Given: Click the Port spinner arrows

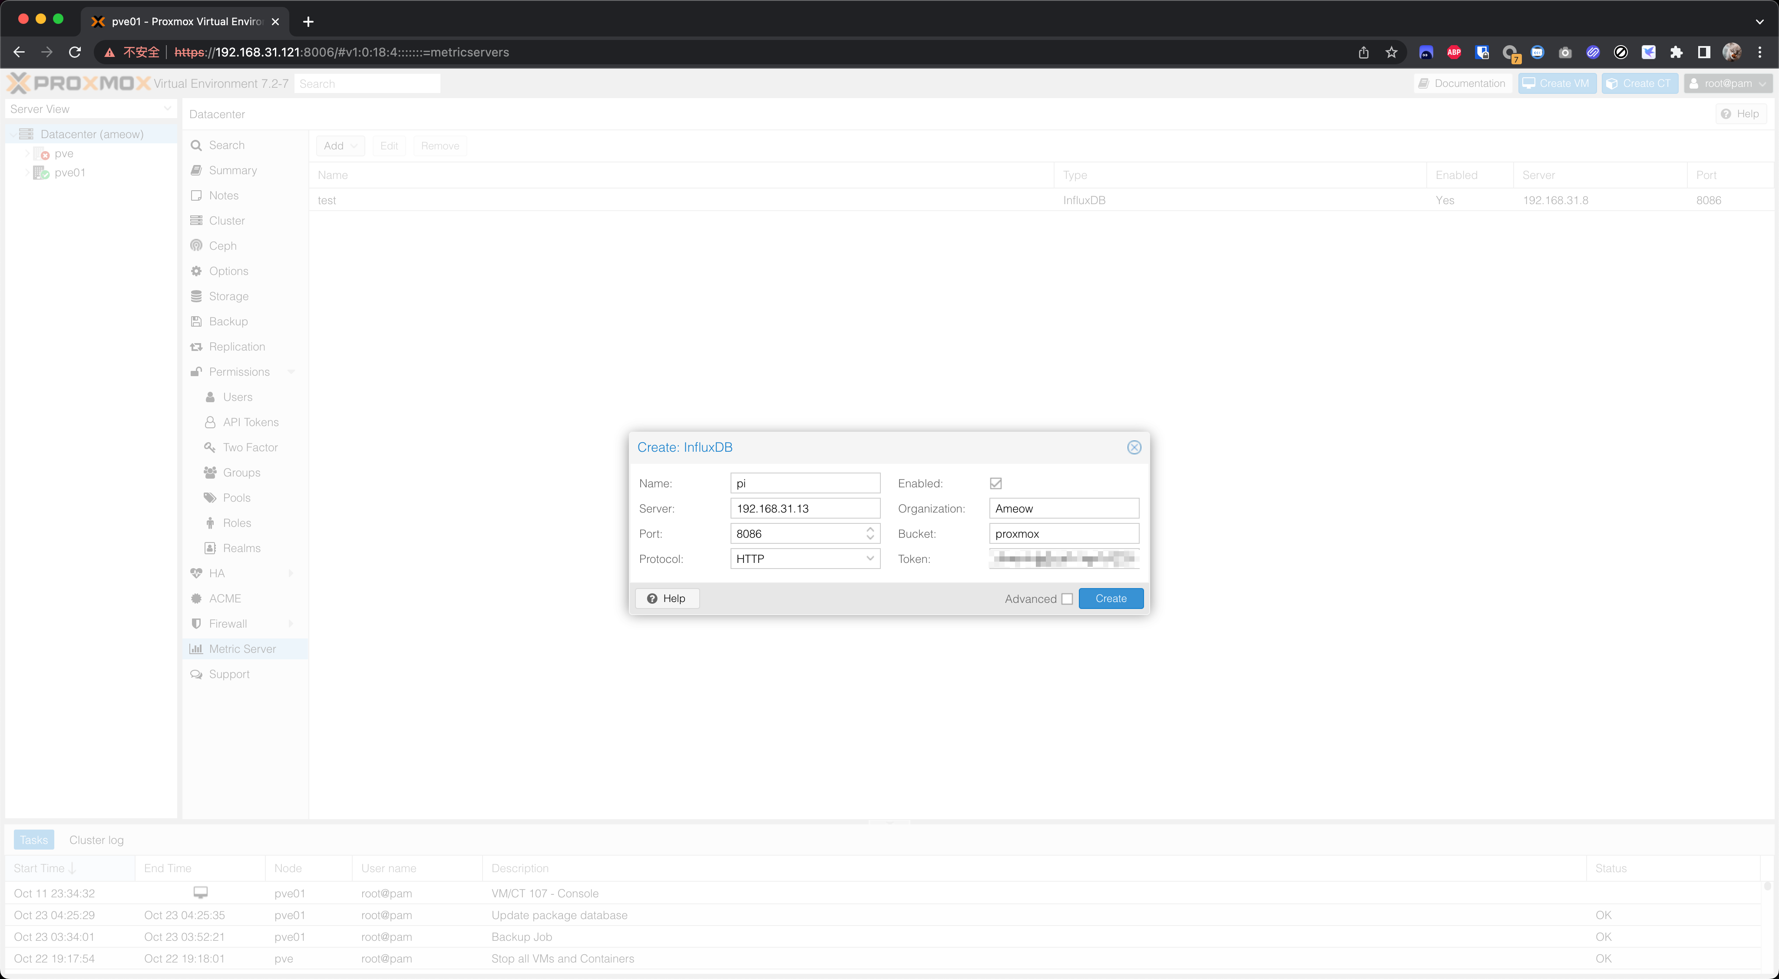Looking at the screenshot, I should [x=870, y=533].
